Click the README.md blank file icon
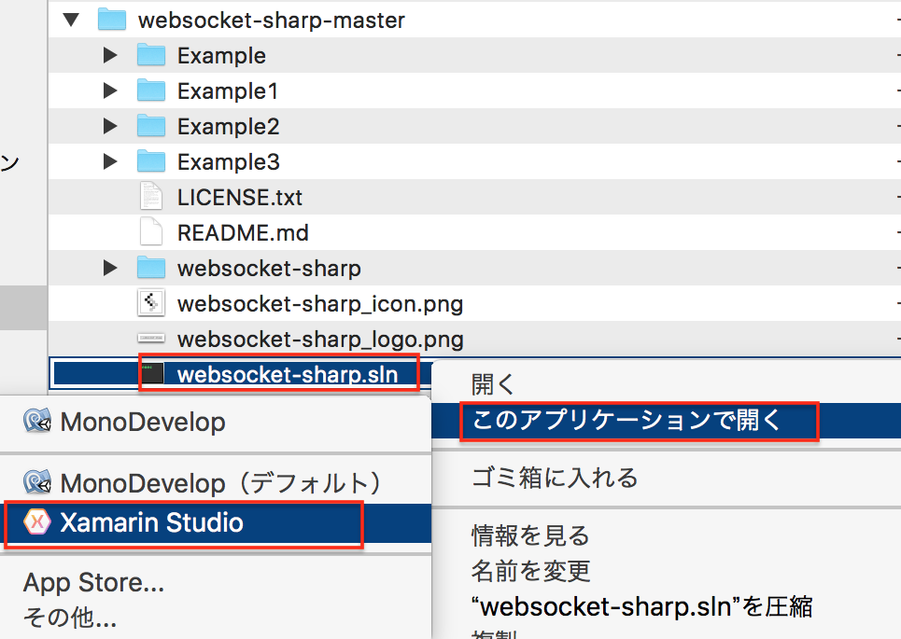Image resolution: width=901 pixels, height=639 pixels. [x=151, y=231]
